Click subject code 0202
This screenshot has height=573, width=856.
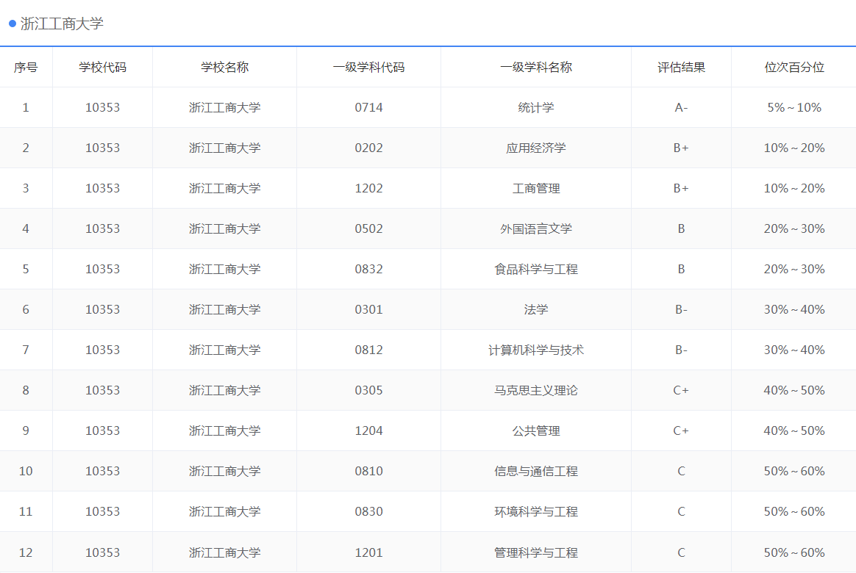[x=369, y=148]
